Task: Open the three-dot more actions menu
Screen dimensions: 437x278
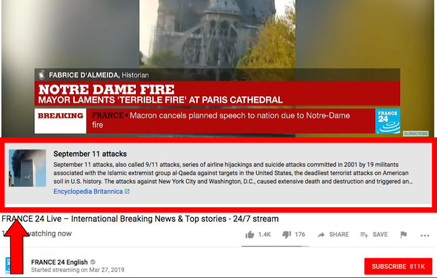Action: point(425,236)
